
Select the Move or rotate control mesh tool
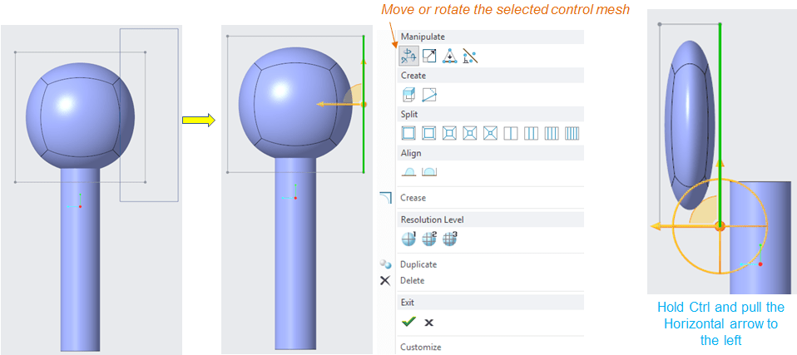408,57
